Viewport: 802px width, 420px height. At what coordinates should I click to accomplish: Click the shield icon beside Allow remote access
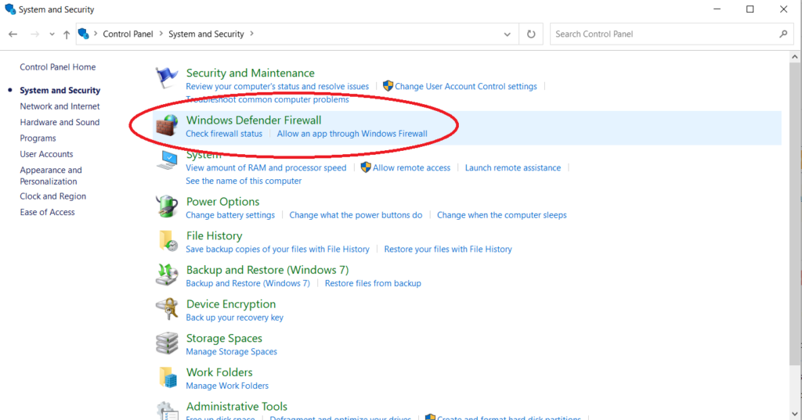tap(366, 167)
